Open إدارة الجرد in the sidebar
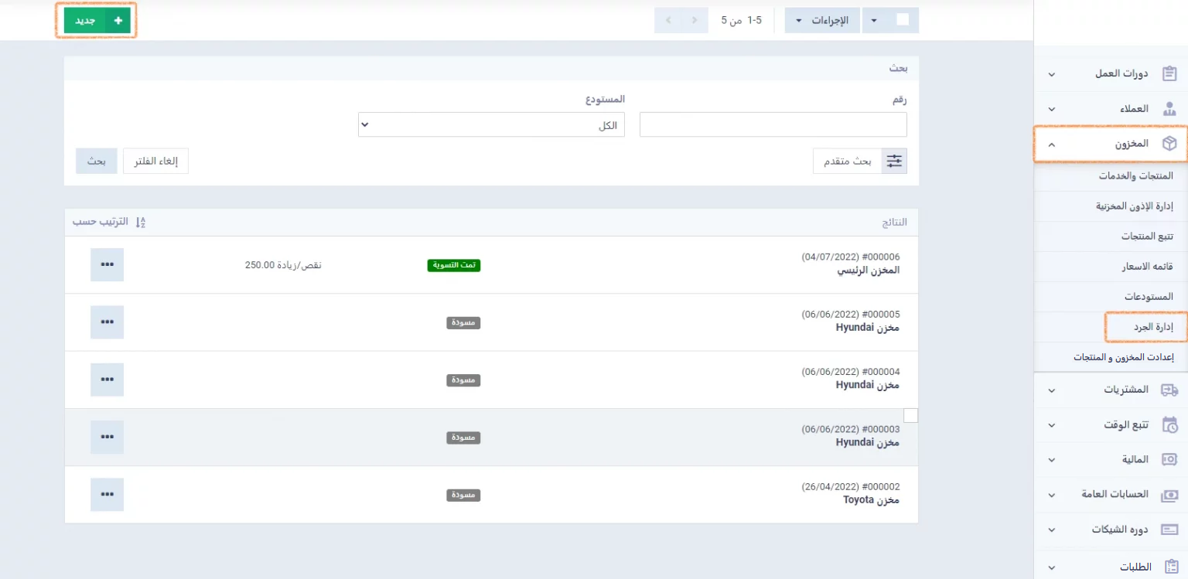Viewport: 1188px width, 579px height. coord(1152,327)
